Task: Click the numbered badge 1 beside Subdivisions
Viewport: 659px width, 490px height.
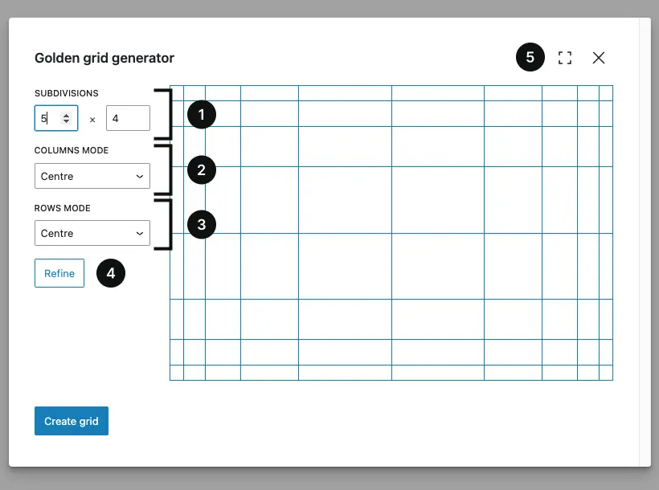Action: tap(201, 114)
